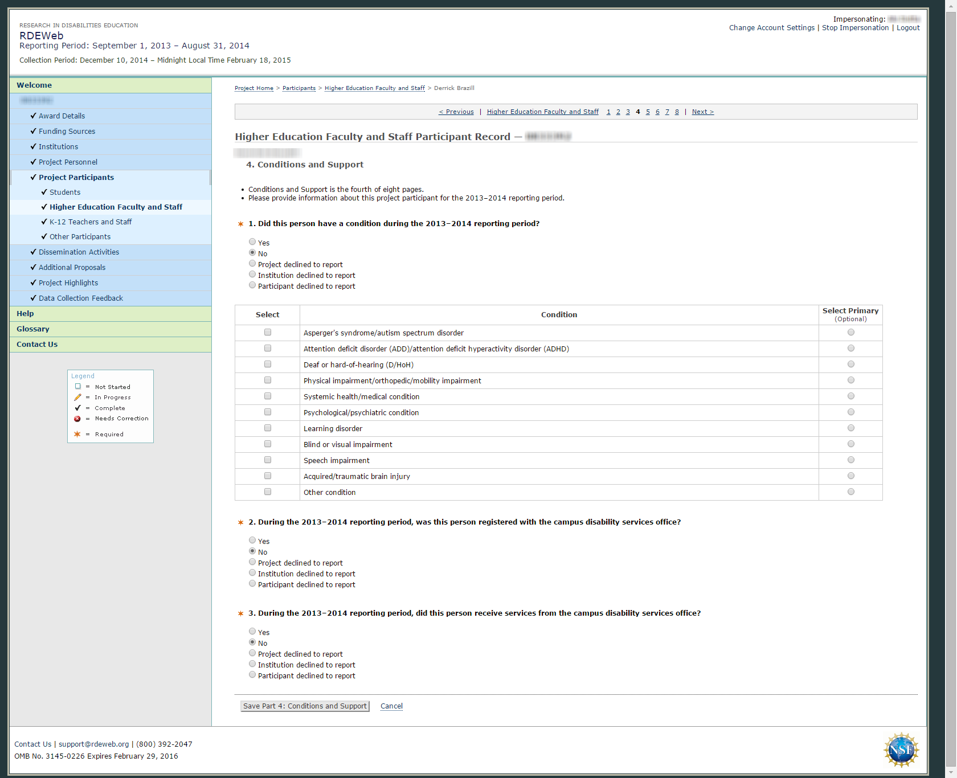Open the Help section in sidebar

click(x=25, y=314)
